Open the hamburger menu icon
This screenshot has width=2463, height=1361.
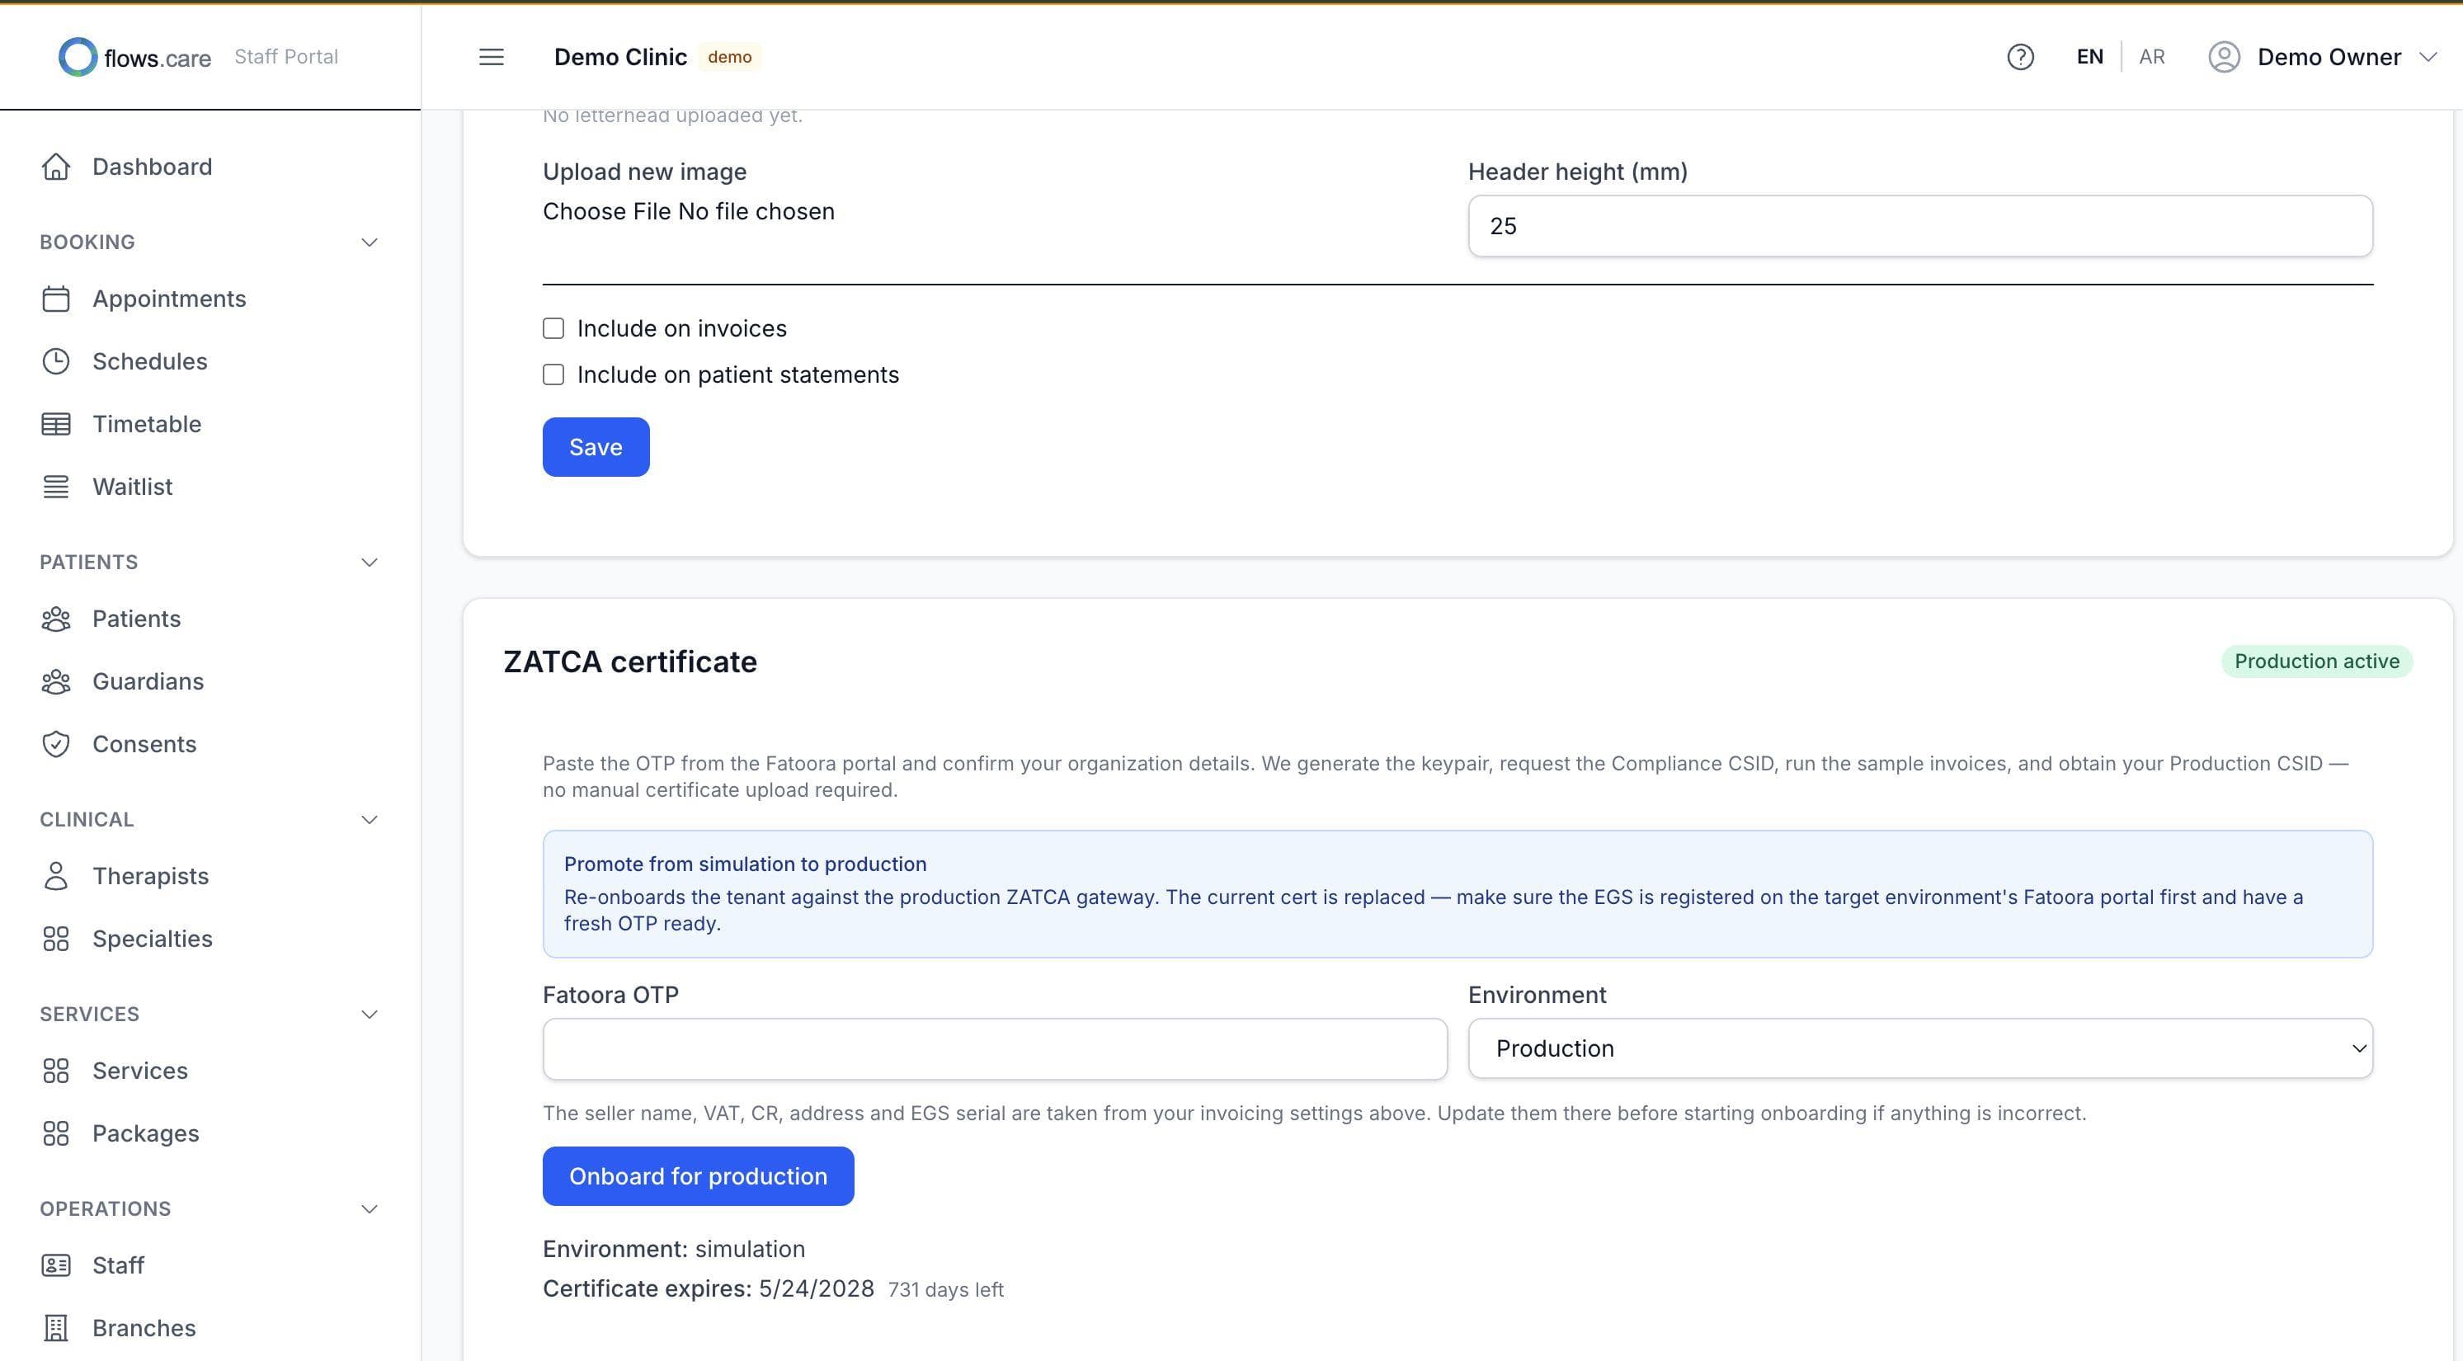click(x=492, y=58)
